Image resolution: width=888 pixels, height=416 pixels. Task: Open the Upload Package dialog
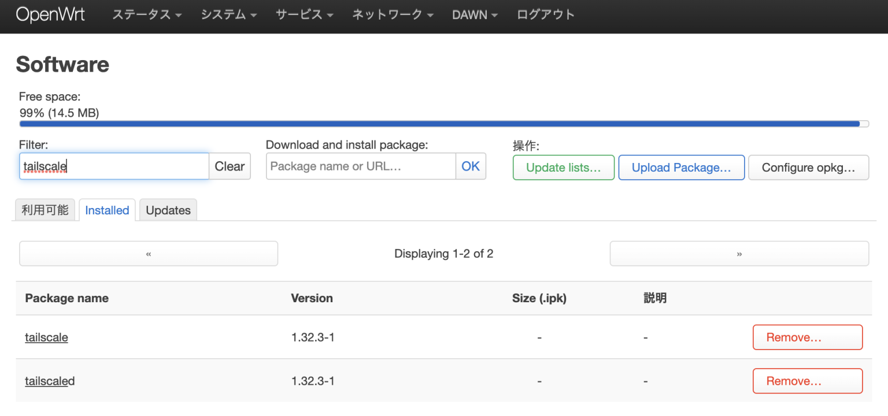pyautogui.click(x=681, y=167)
